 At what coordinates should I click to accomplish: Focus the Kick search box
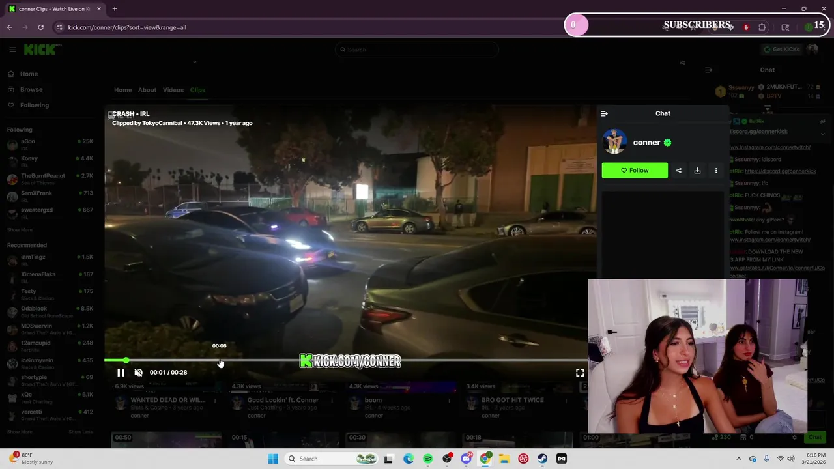(x=417, y=50)
